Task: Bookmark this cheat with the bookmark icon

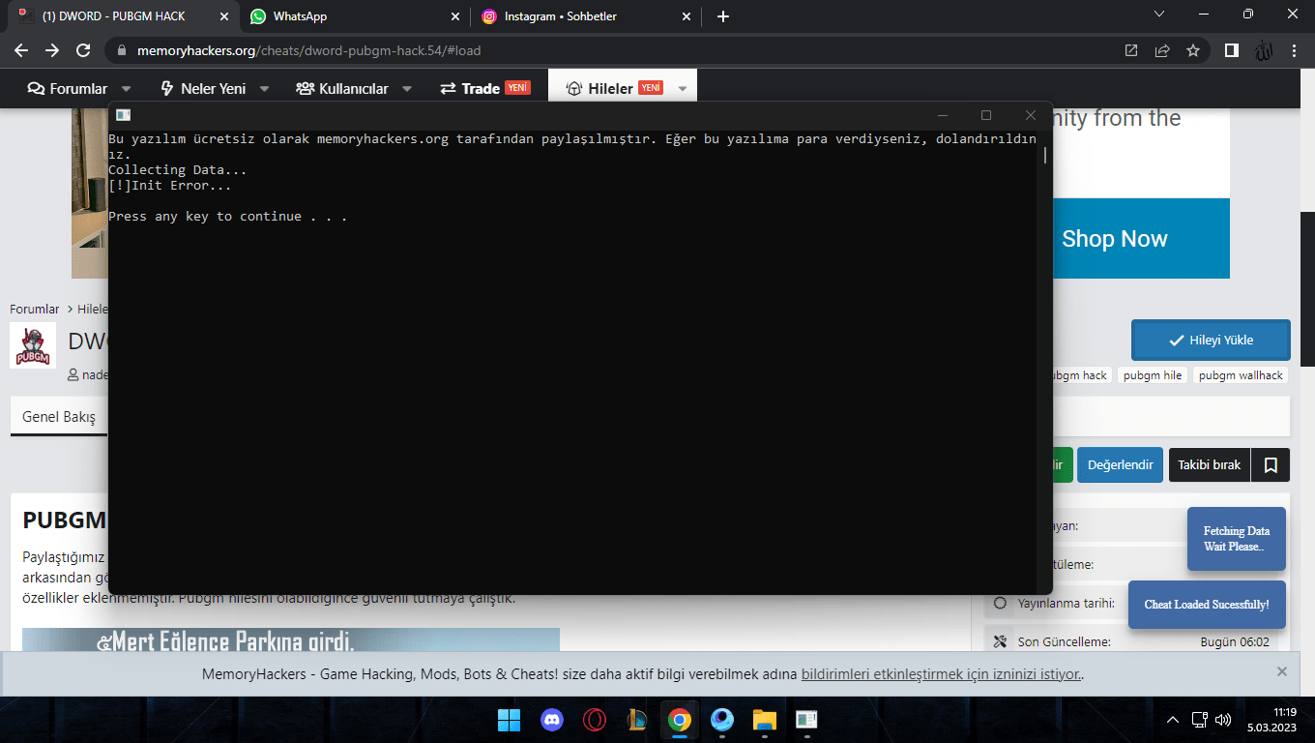Action: click(1271, 464)
